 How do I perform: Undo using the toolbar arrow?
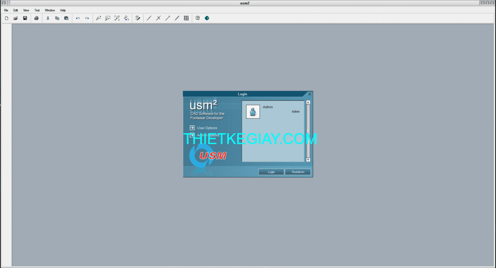(78, 18)
